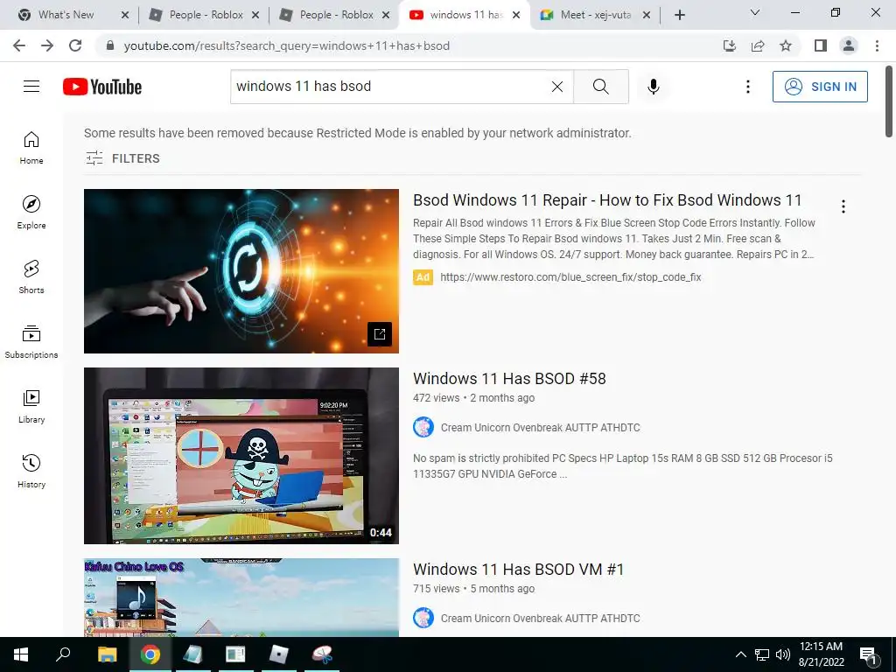Viewport: 896px width, 672px height.
Task: Open Subscriptions in the sidebar
Action: (x=31, y=342)
